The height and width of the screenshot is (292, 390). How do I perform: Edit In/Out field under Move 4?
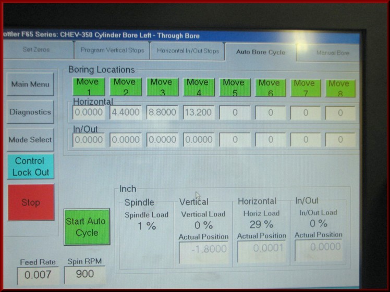(199, 139)
